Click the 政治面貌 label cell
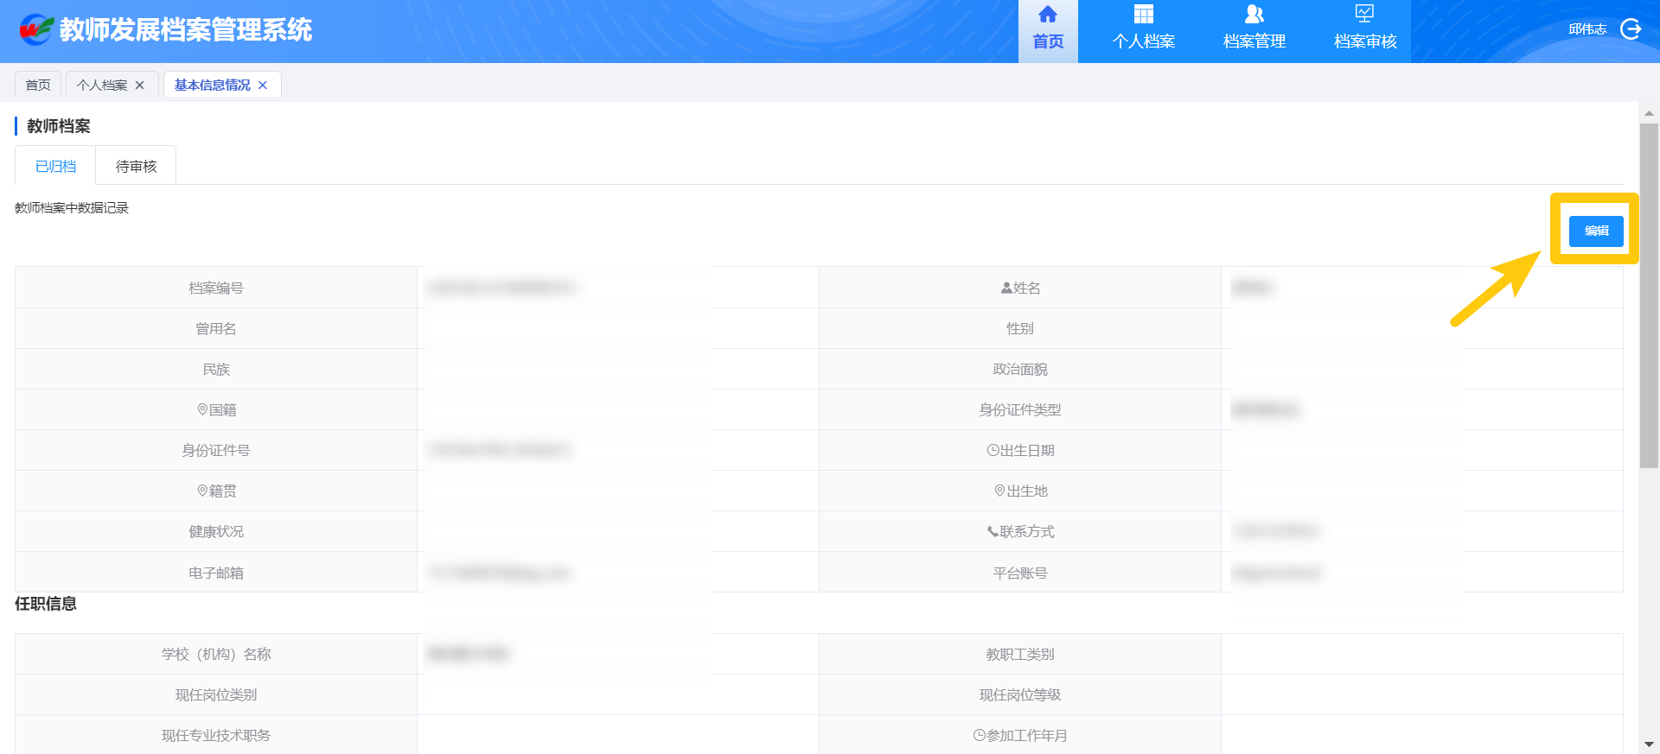 1020,369
